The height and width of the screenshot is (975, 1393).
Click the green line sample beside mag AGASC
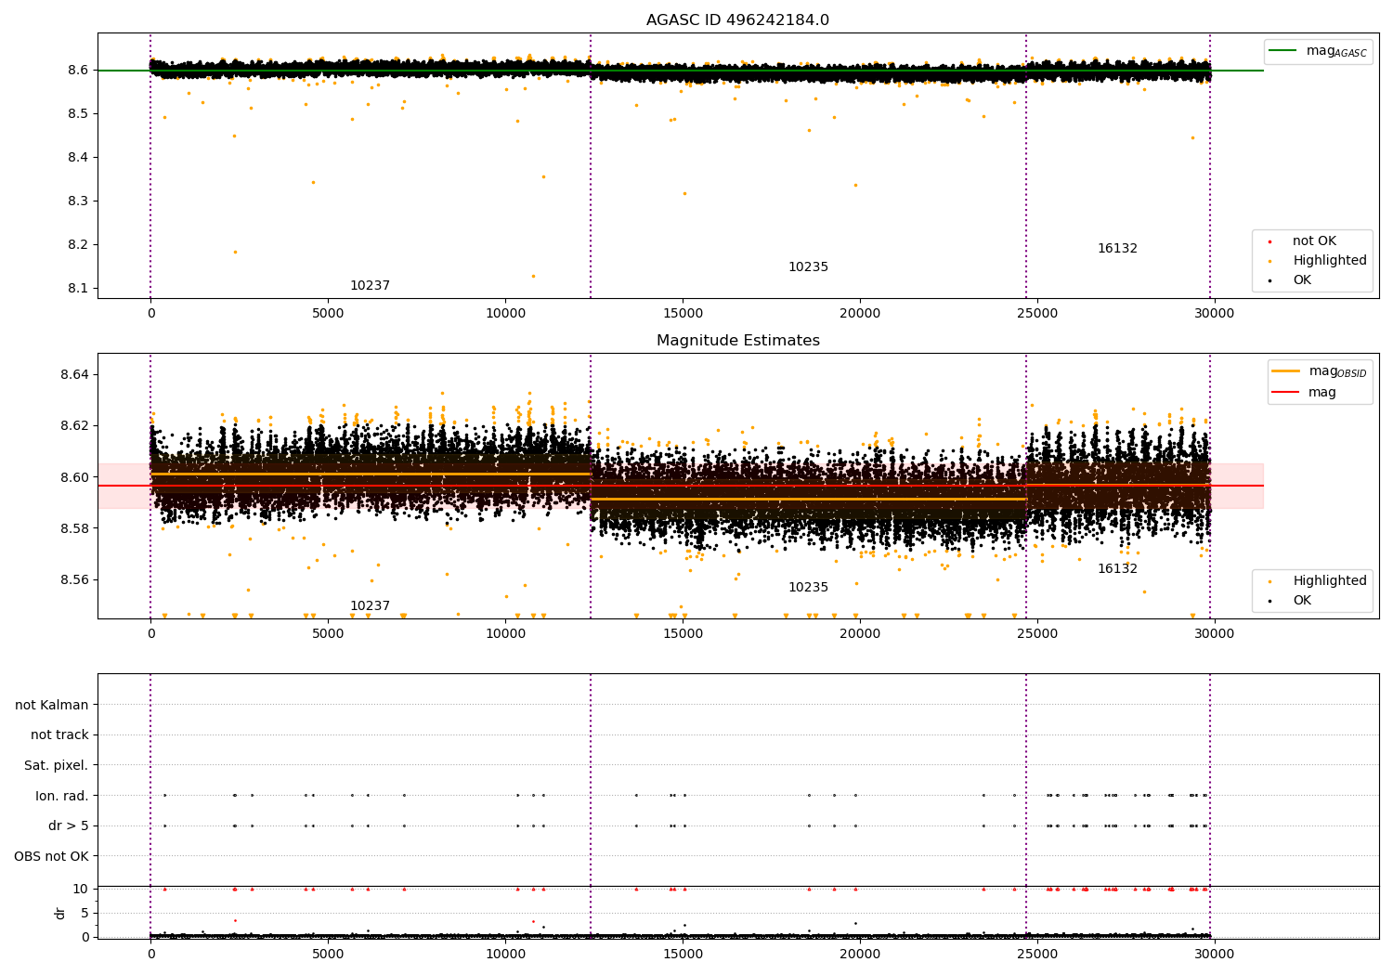(1282, 51)
